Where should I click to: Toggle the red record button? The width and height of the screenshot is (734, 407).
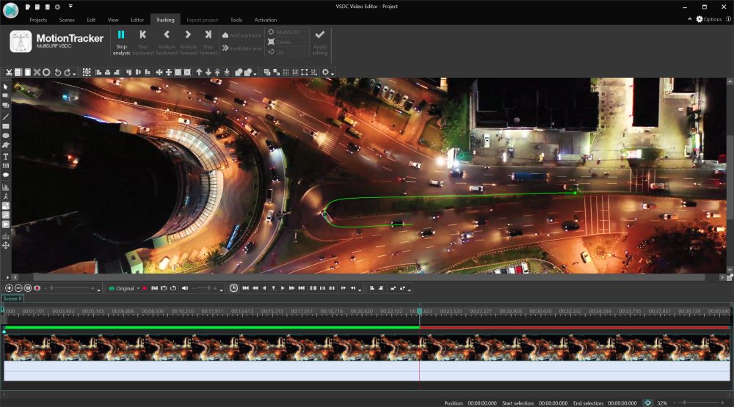coord(37,288)
